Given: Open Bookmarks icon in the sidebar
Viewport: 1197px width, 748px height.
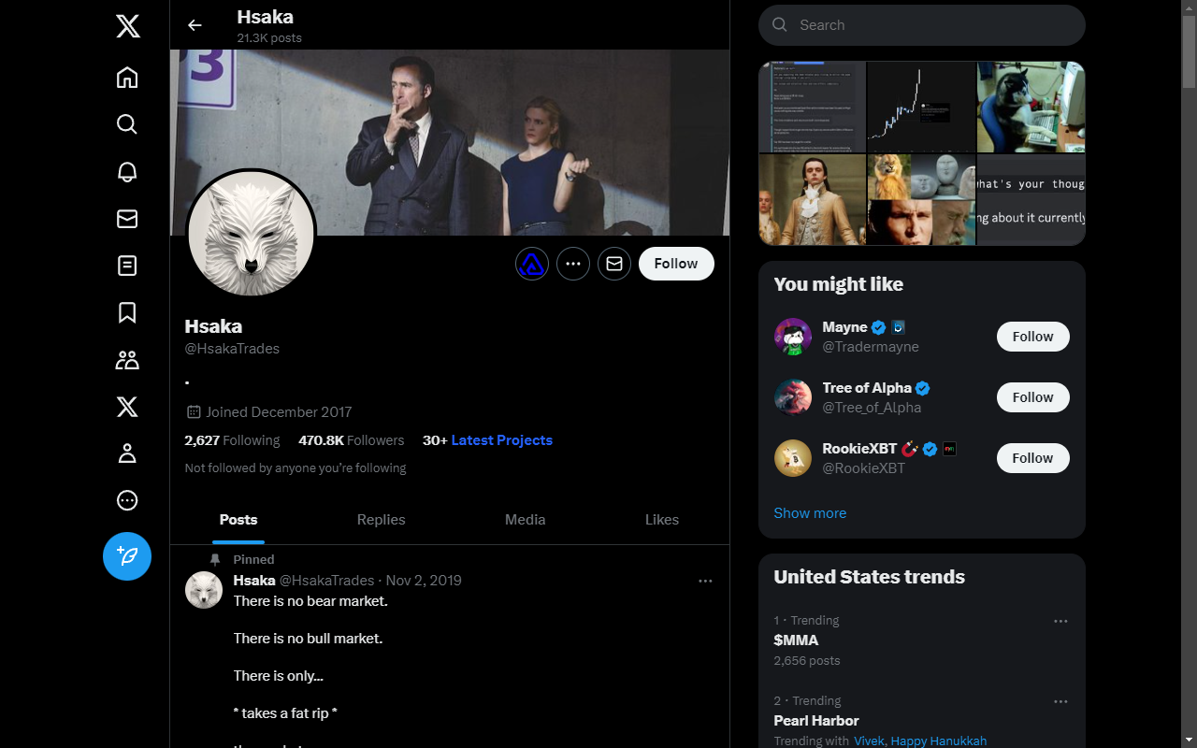Looking at the screenshot, I should pos(127,313).
